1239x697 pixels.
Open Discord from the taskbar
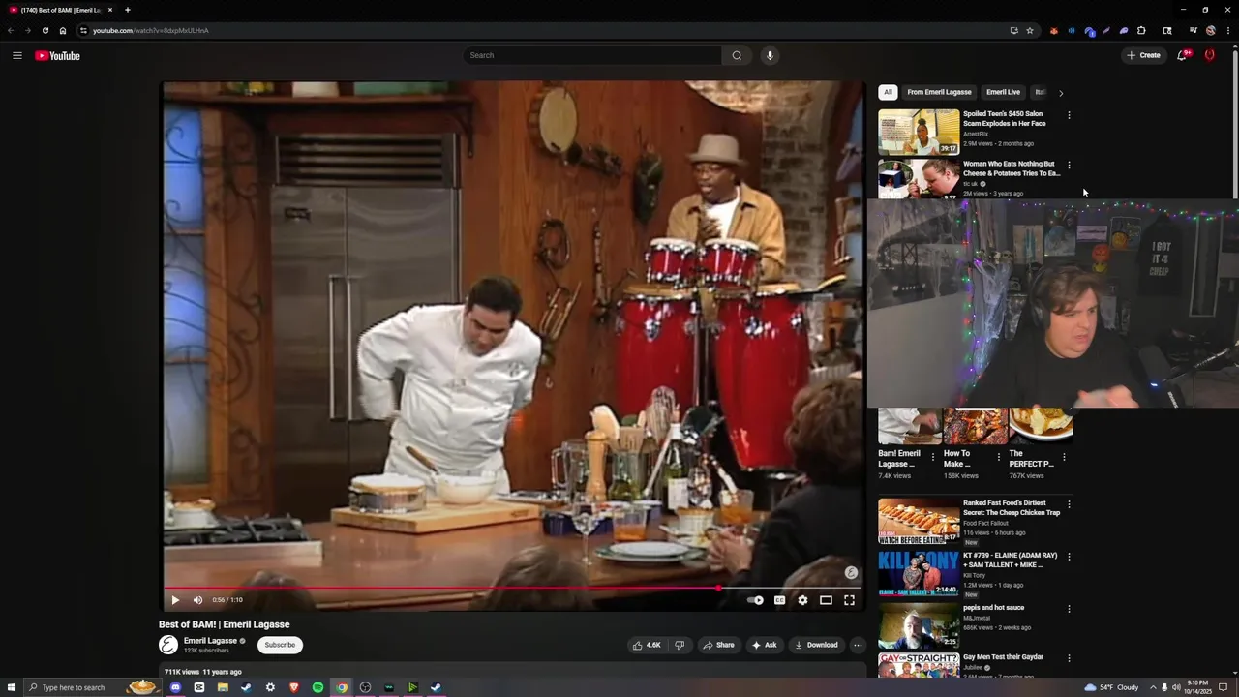click(176, 687)
